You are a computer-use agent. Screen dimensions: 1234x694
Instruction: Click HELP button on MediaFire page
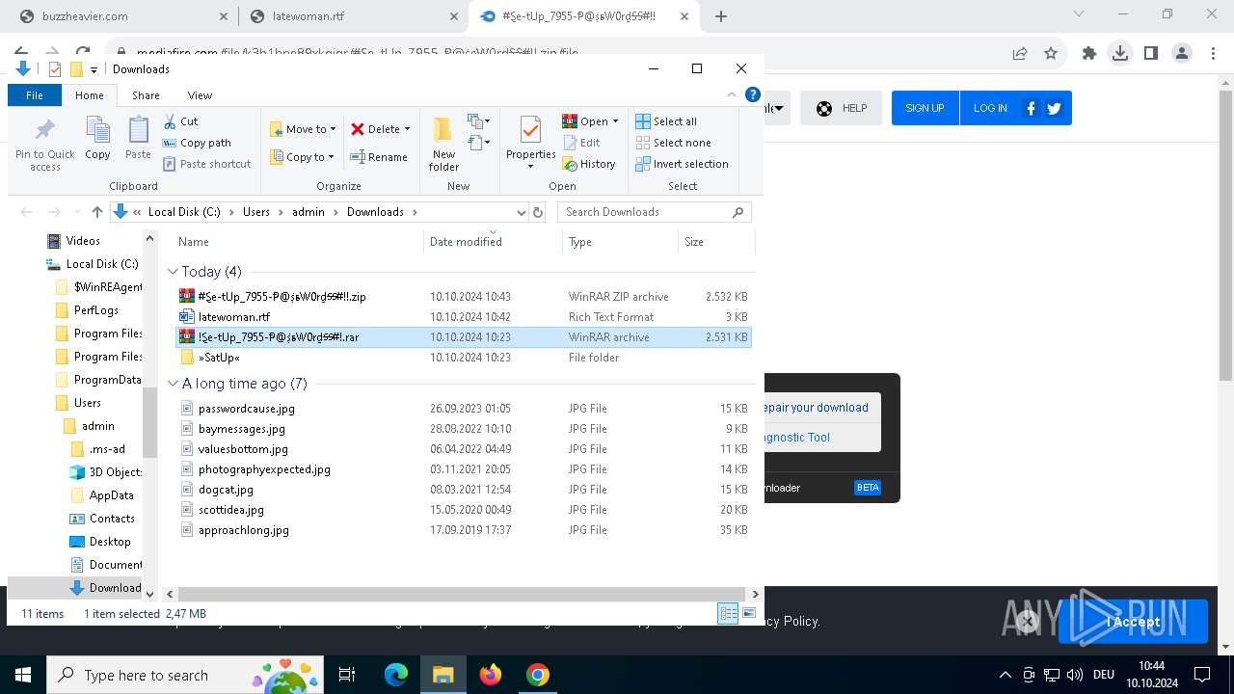841,108
